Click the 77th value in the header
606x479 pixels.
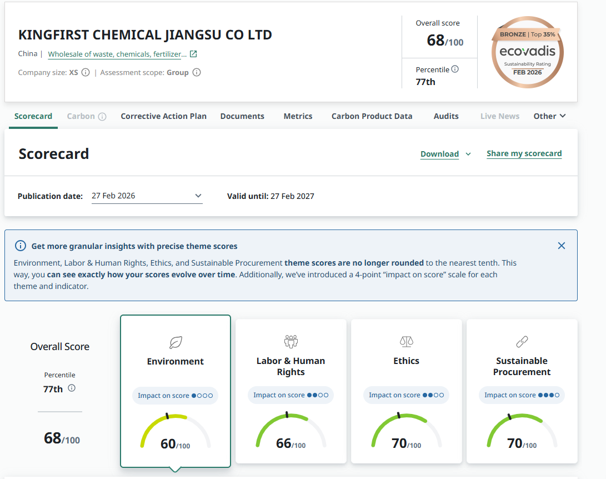point(425,82)
